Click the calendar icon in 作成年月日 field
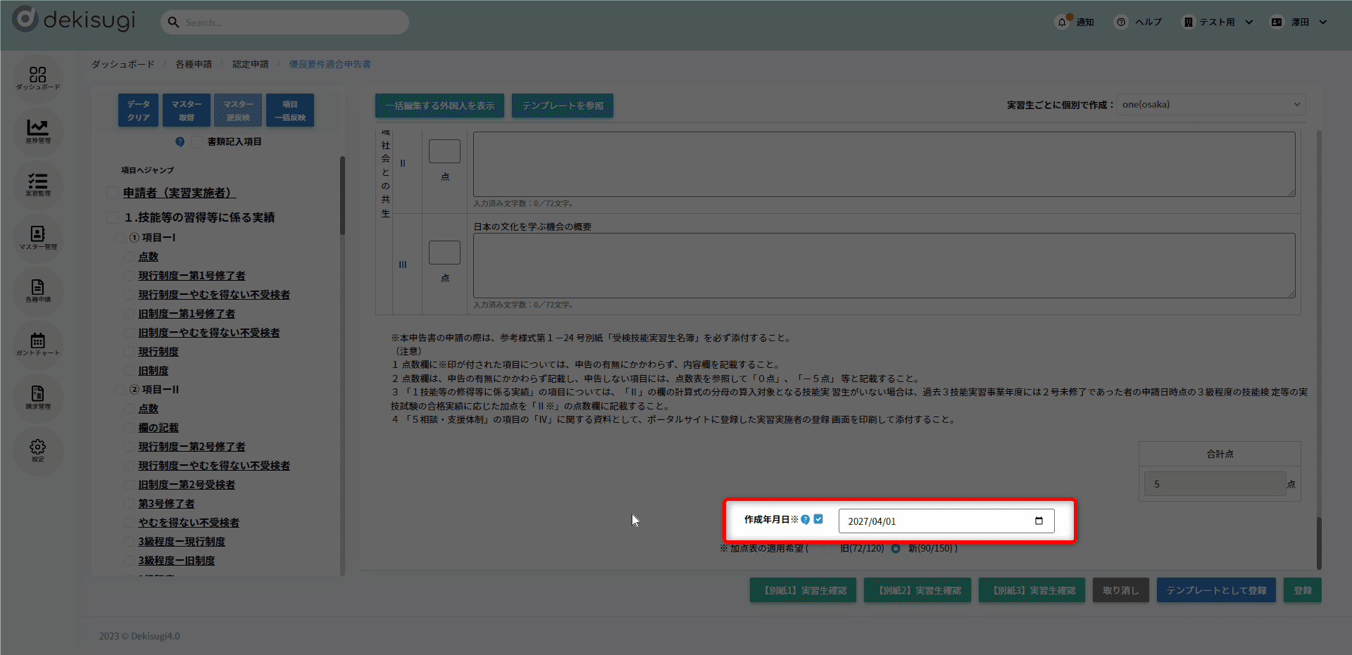 [1039, 521]
